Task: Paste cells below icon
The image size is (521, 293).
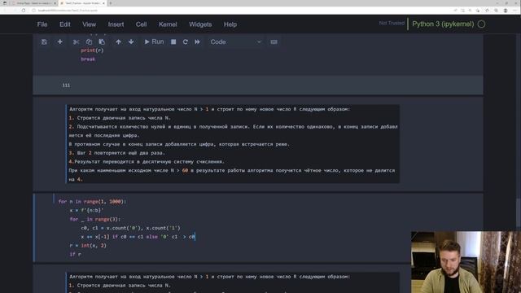Action: (102, 42)
